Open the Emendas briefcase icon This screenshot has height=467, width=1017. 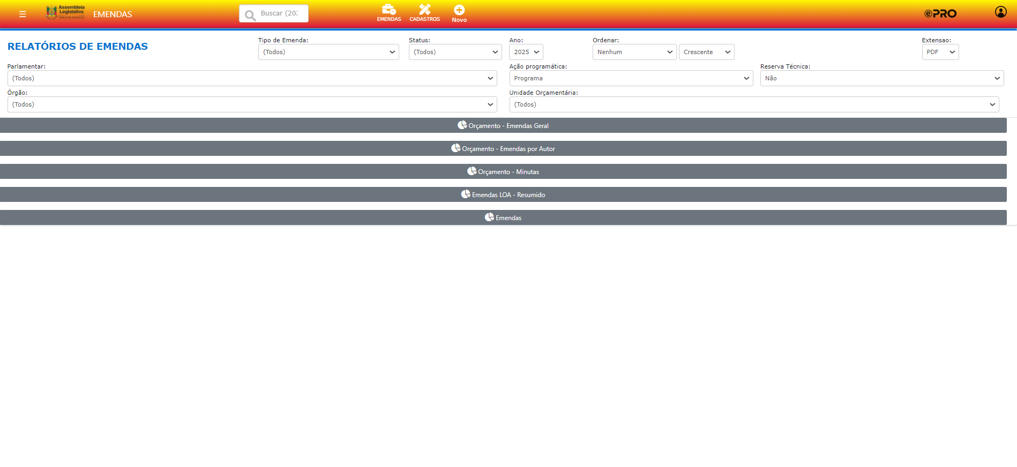(x=388, y=10)
